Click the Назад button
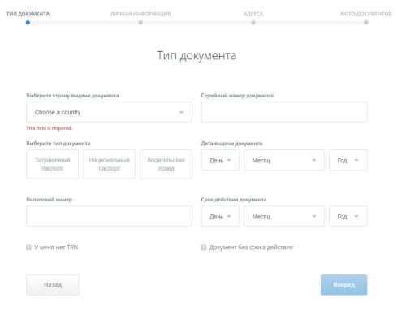This screenshot has height=311, width=406. click(x=53, y=285)
